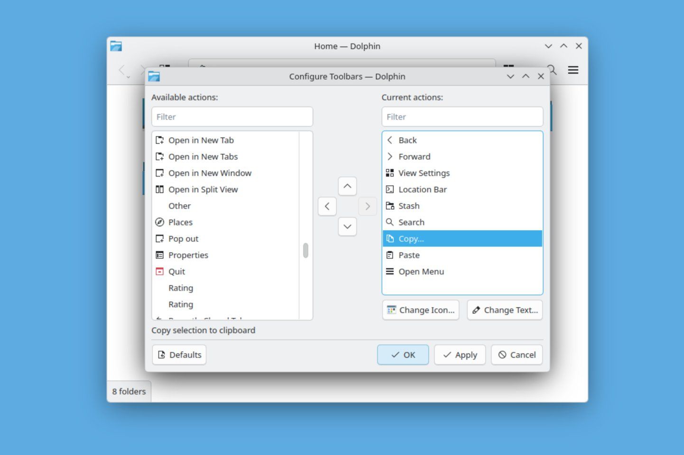This screenshot has height=455, width=684.
Task: Click the Open in New Tabs icon
Action: [160, 157]
